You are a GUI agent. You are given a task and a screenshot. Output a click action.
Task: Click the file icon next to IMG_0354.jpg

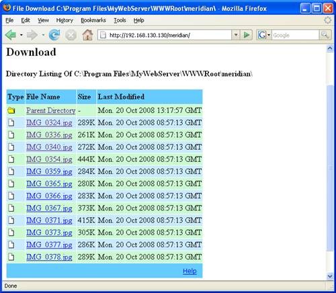11,159
